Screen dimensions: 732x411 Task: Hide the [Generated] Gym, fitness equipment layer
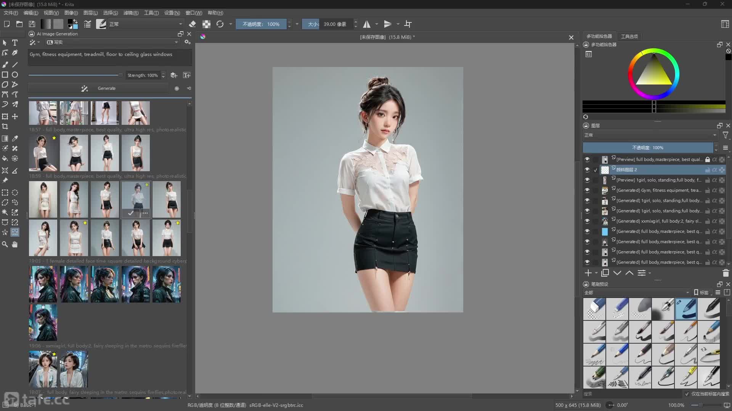click(x=587, y=190)
